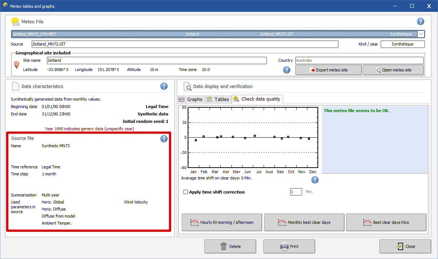This screenshot has height=259, width=438.
Task: Click the latitude value -33.9086° S
Action: point(58,70)
